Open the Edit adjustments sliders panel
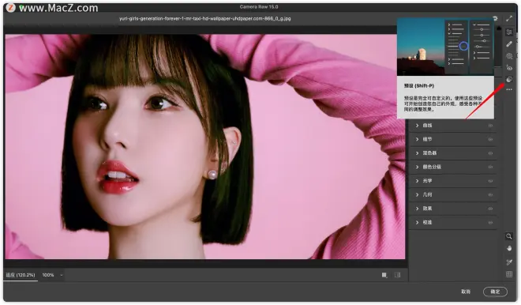Image resolution: width=521 pixels, height=305 pixels. point(509,32)
